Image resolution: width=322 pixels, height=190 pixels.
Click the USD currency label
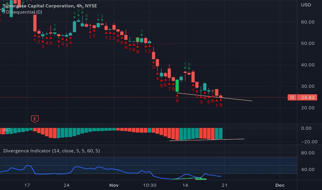tap(306, 5)
